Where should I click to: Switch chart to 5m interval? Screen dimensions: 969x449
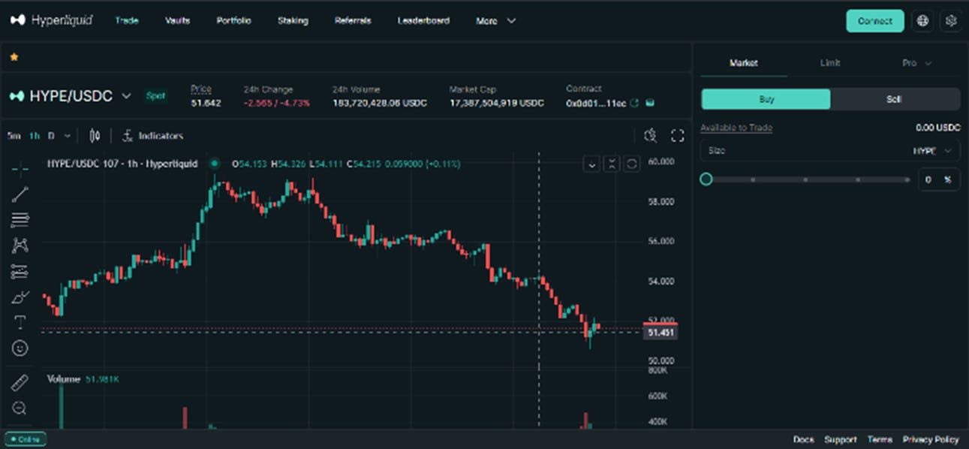point(14,136)
